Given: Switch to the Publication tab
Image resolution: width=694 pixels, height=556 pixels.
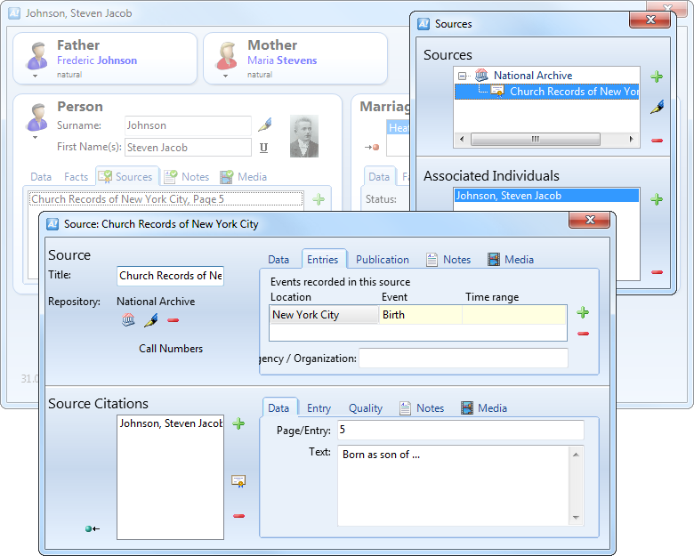Looking at the screenshot, I should [x=382, y=260].
